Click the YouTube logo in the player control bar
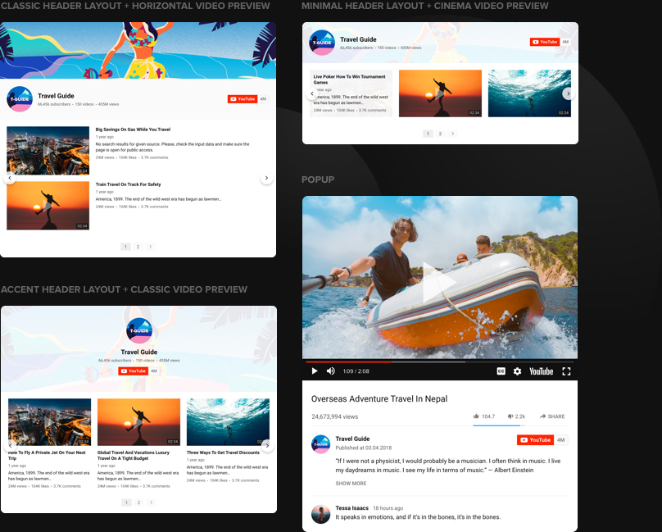The image size is (662, 532). tap(541, 371)
